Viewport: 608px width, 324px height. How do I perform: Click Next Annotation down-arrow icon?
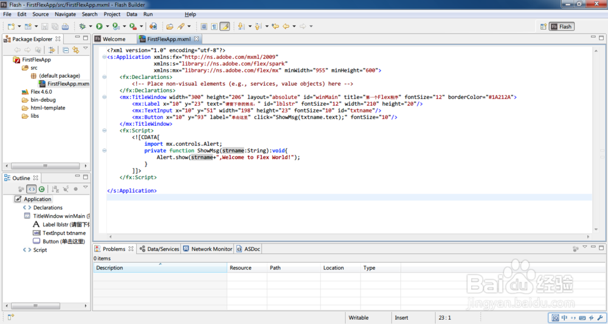coord(241,26)
